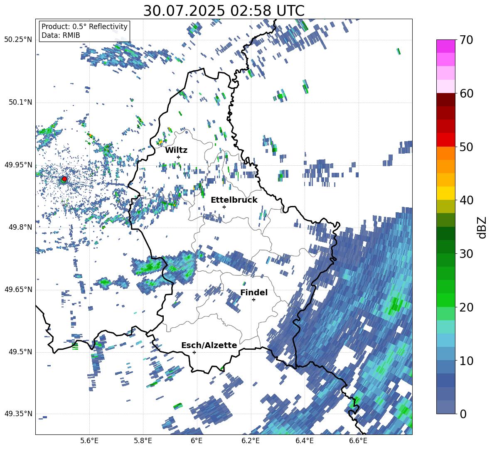This screenshot has height=449, width=492.
Task: Click the Wiltz city label
Action: tap(176, 150)
